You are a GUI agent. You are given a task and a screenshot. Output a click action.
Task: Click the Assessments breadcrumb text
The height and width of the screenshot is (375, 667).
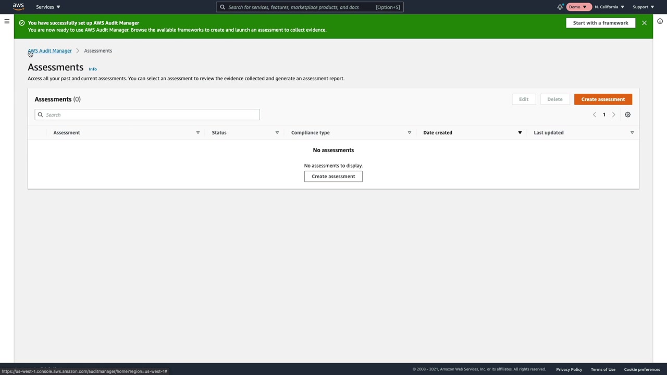click(98, 51)
